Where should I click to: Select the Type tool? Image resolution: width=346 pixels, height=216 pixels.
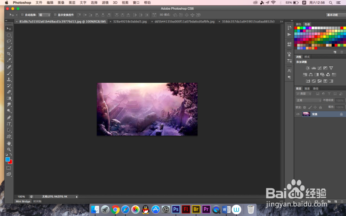pos(9,124)
